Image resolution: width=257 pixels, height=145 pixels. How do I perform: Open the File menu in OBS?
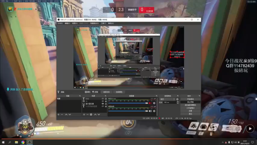click(60, 23)
